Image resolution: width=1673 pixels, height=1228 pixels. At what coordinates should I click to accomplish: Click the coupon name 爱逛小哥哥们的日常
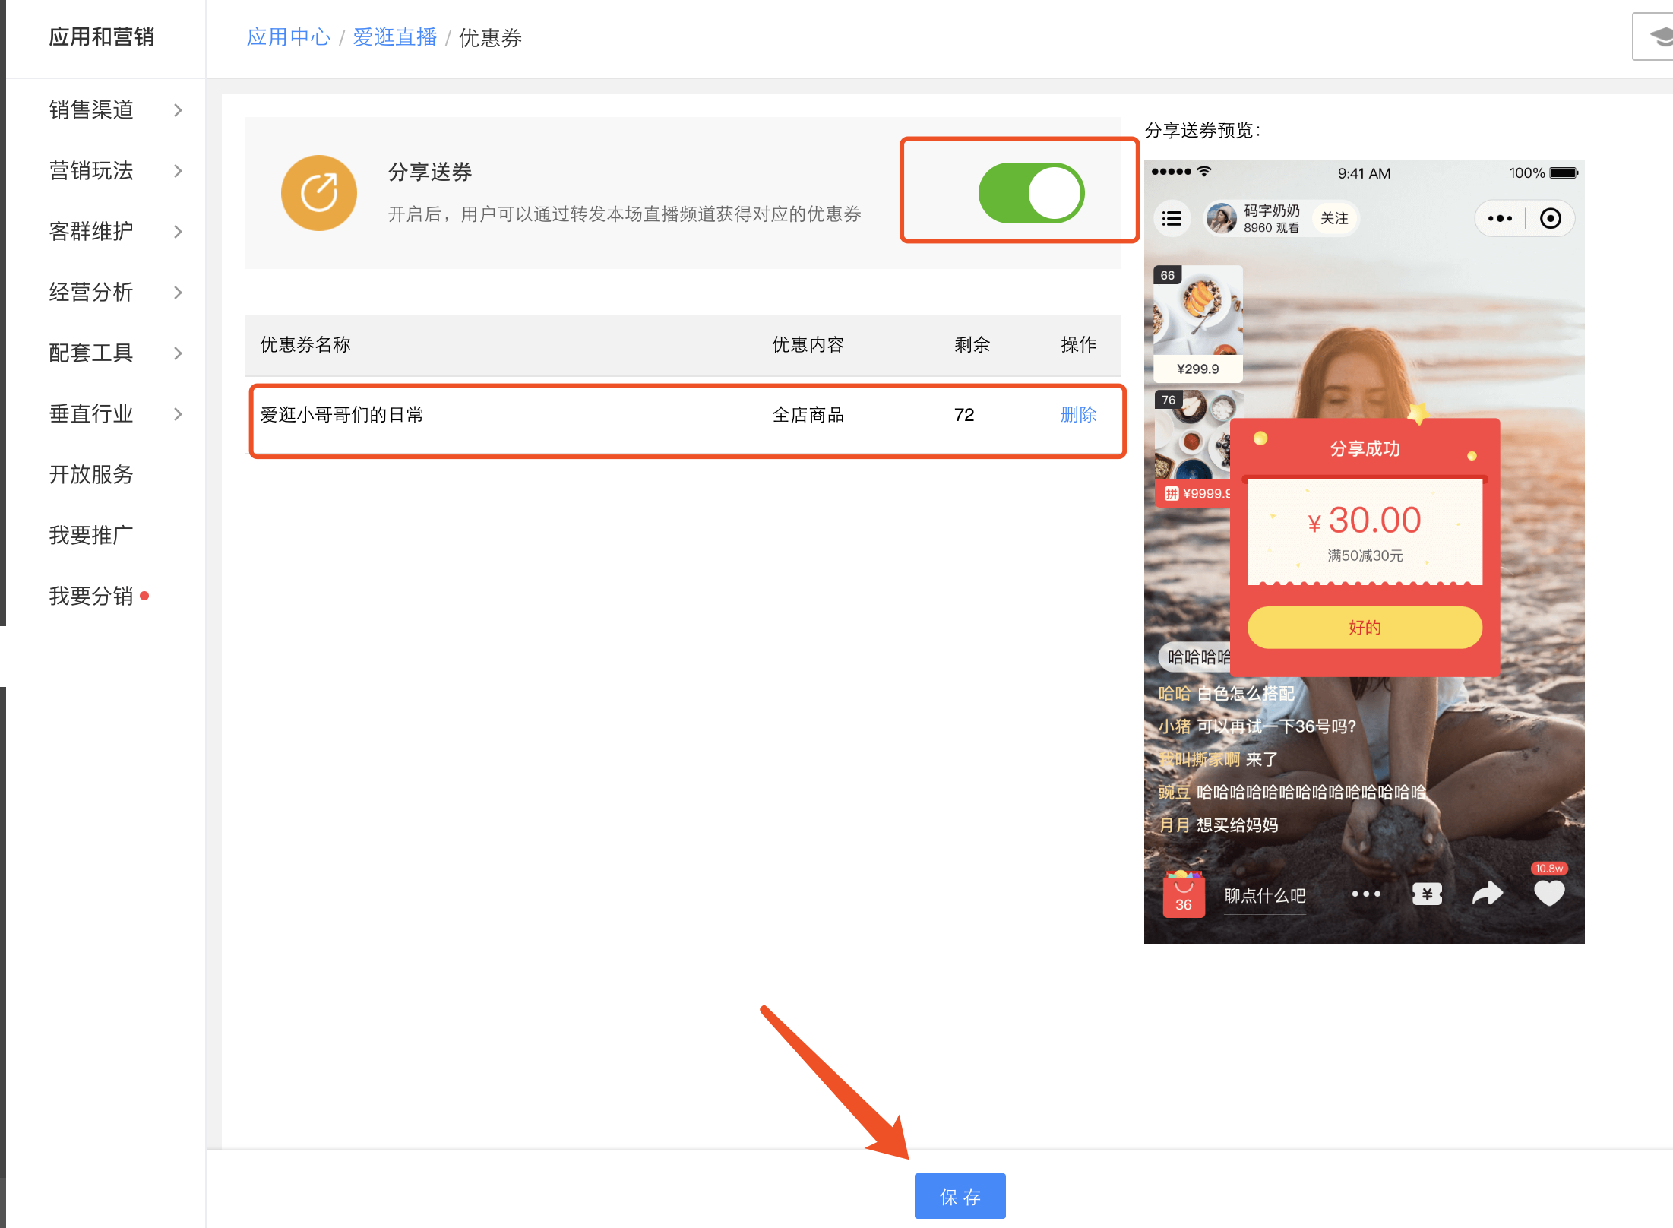pos(342,415)
